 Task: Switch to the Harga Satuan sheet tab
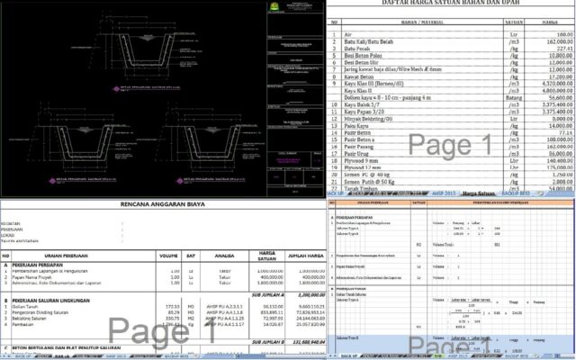pos(479,193)
